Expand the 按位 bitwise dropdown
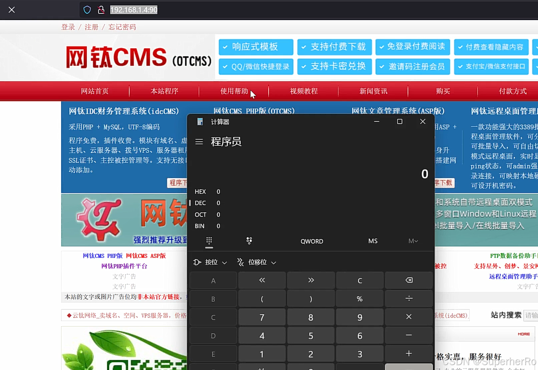This screenshot has width=538, height=370. [x=210, y=262]
